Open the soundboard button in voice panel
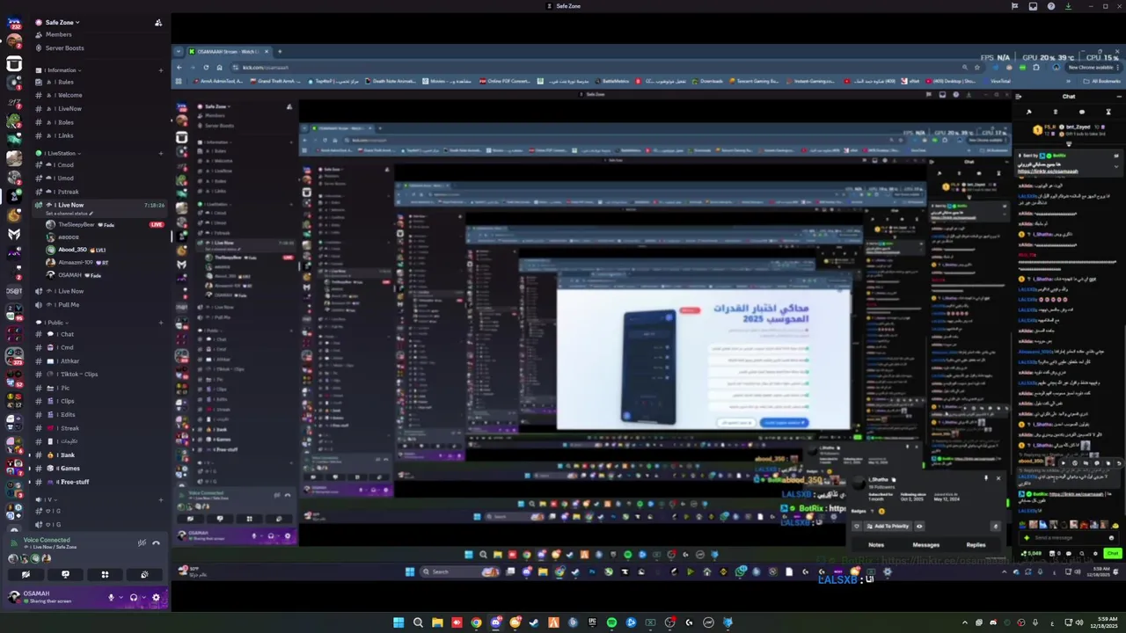This screenshot has height=633, width=1126. click(144, 574)
